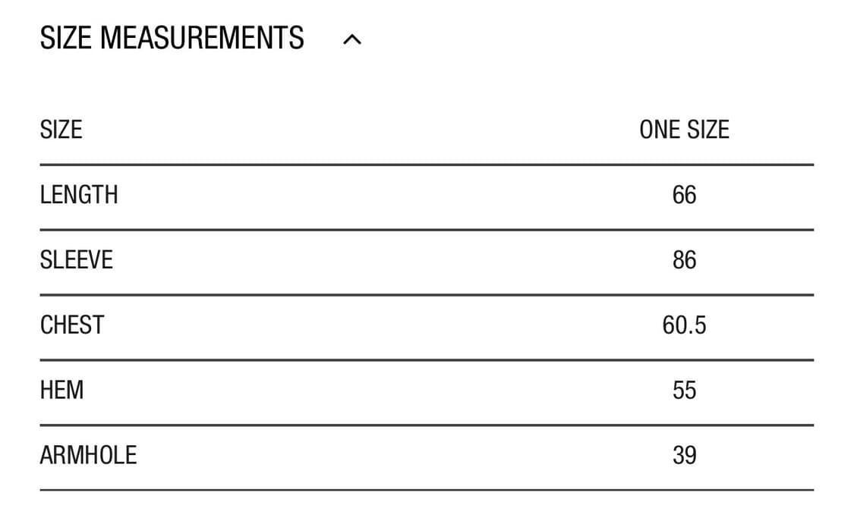Click the SIZE MEASUREMENTS heading
This screenshot has height=505, width=854.
pos(172,38)
